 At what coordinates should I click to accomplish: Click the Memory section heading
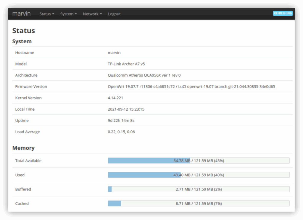(23, 148)
